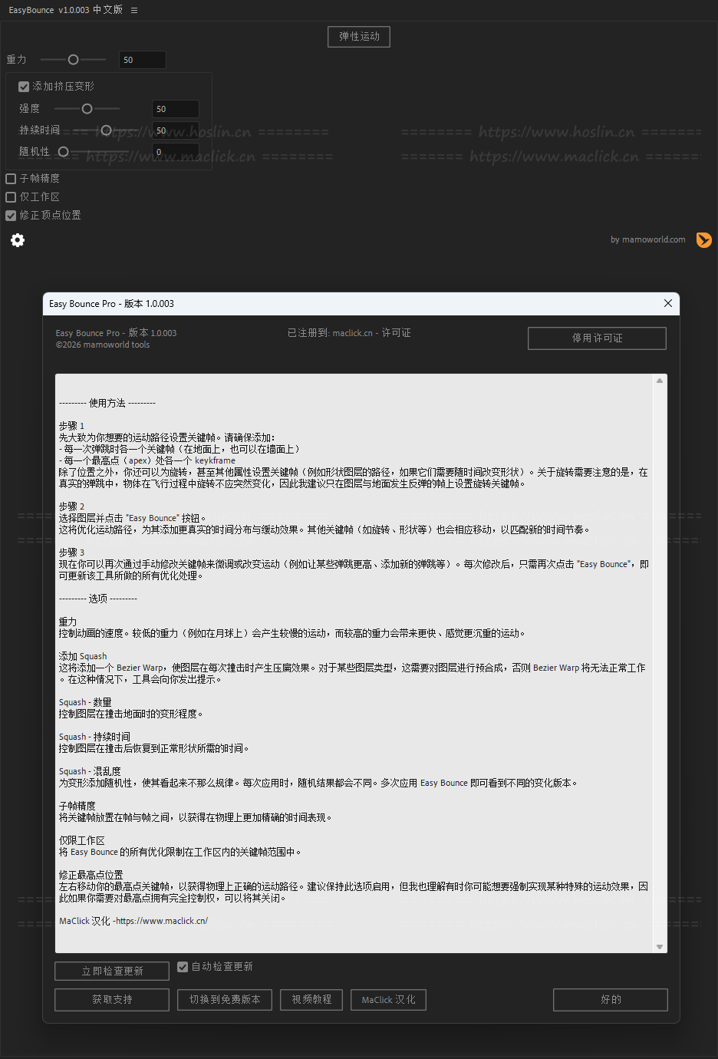Close the Easy Bounce Pro dialog
Screen dimensions: 718x1059
[667, 304]
